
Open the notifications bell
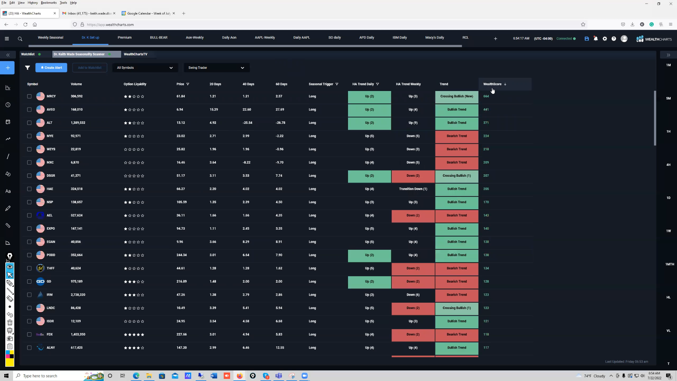click(596, 39)
